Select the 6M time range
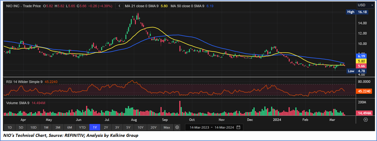This screenshot has height=141, width=377. (70, 127)
